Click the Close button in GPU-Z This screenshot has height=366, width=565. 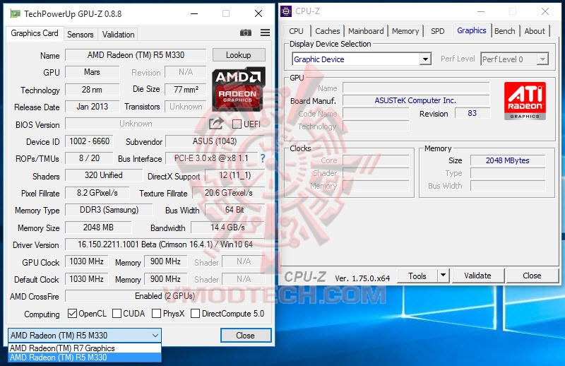click(x=245, y=336)
